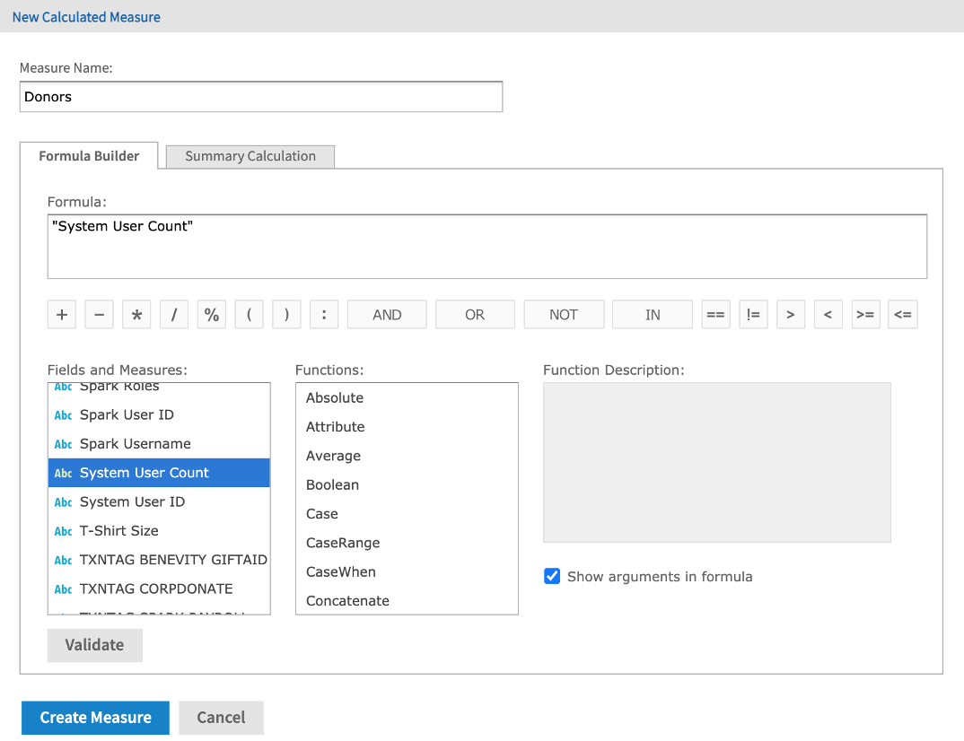
Task: Click inside the Formula text area
Action: 486,247
